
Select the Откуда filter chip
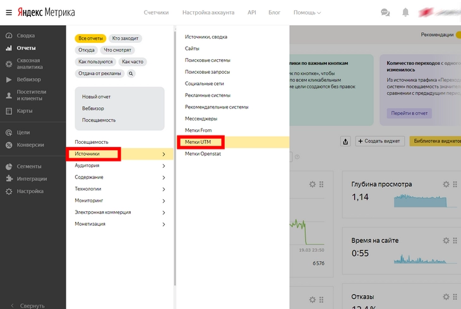[87, 50]
